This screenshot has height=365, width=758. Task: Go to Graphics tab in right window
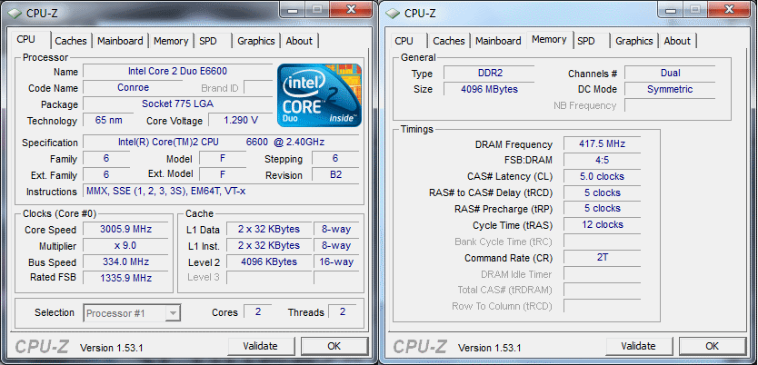[x=633, y=41]
